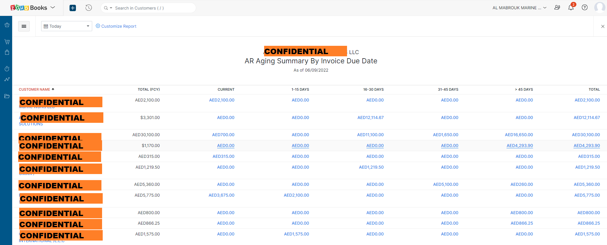The height and width of the screenshot is (245, 607).
Task: Open the AED4,293.90 over-45-days amount link
Action: coord(520,146)
